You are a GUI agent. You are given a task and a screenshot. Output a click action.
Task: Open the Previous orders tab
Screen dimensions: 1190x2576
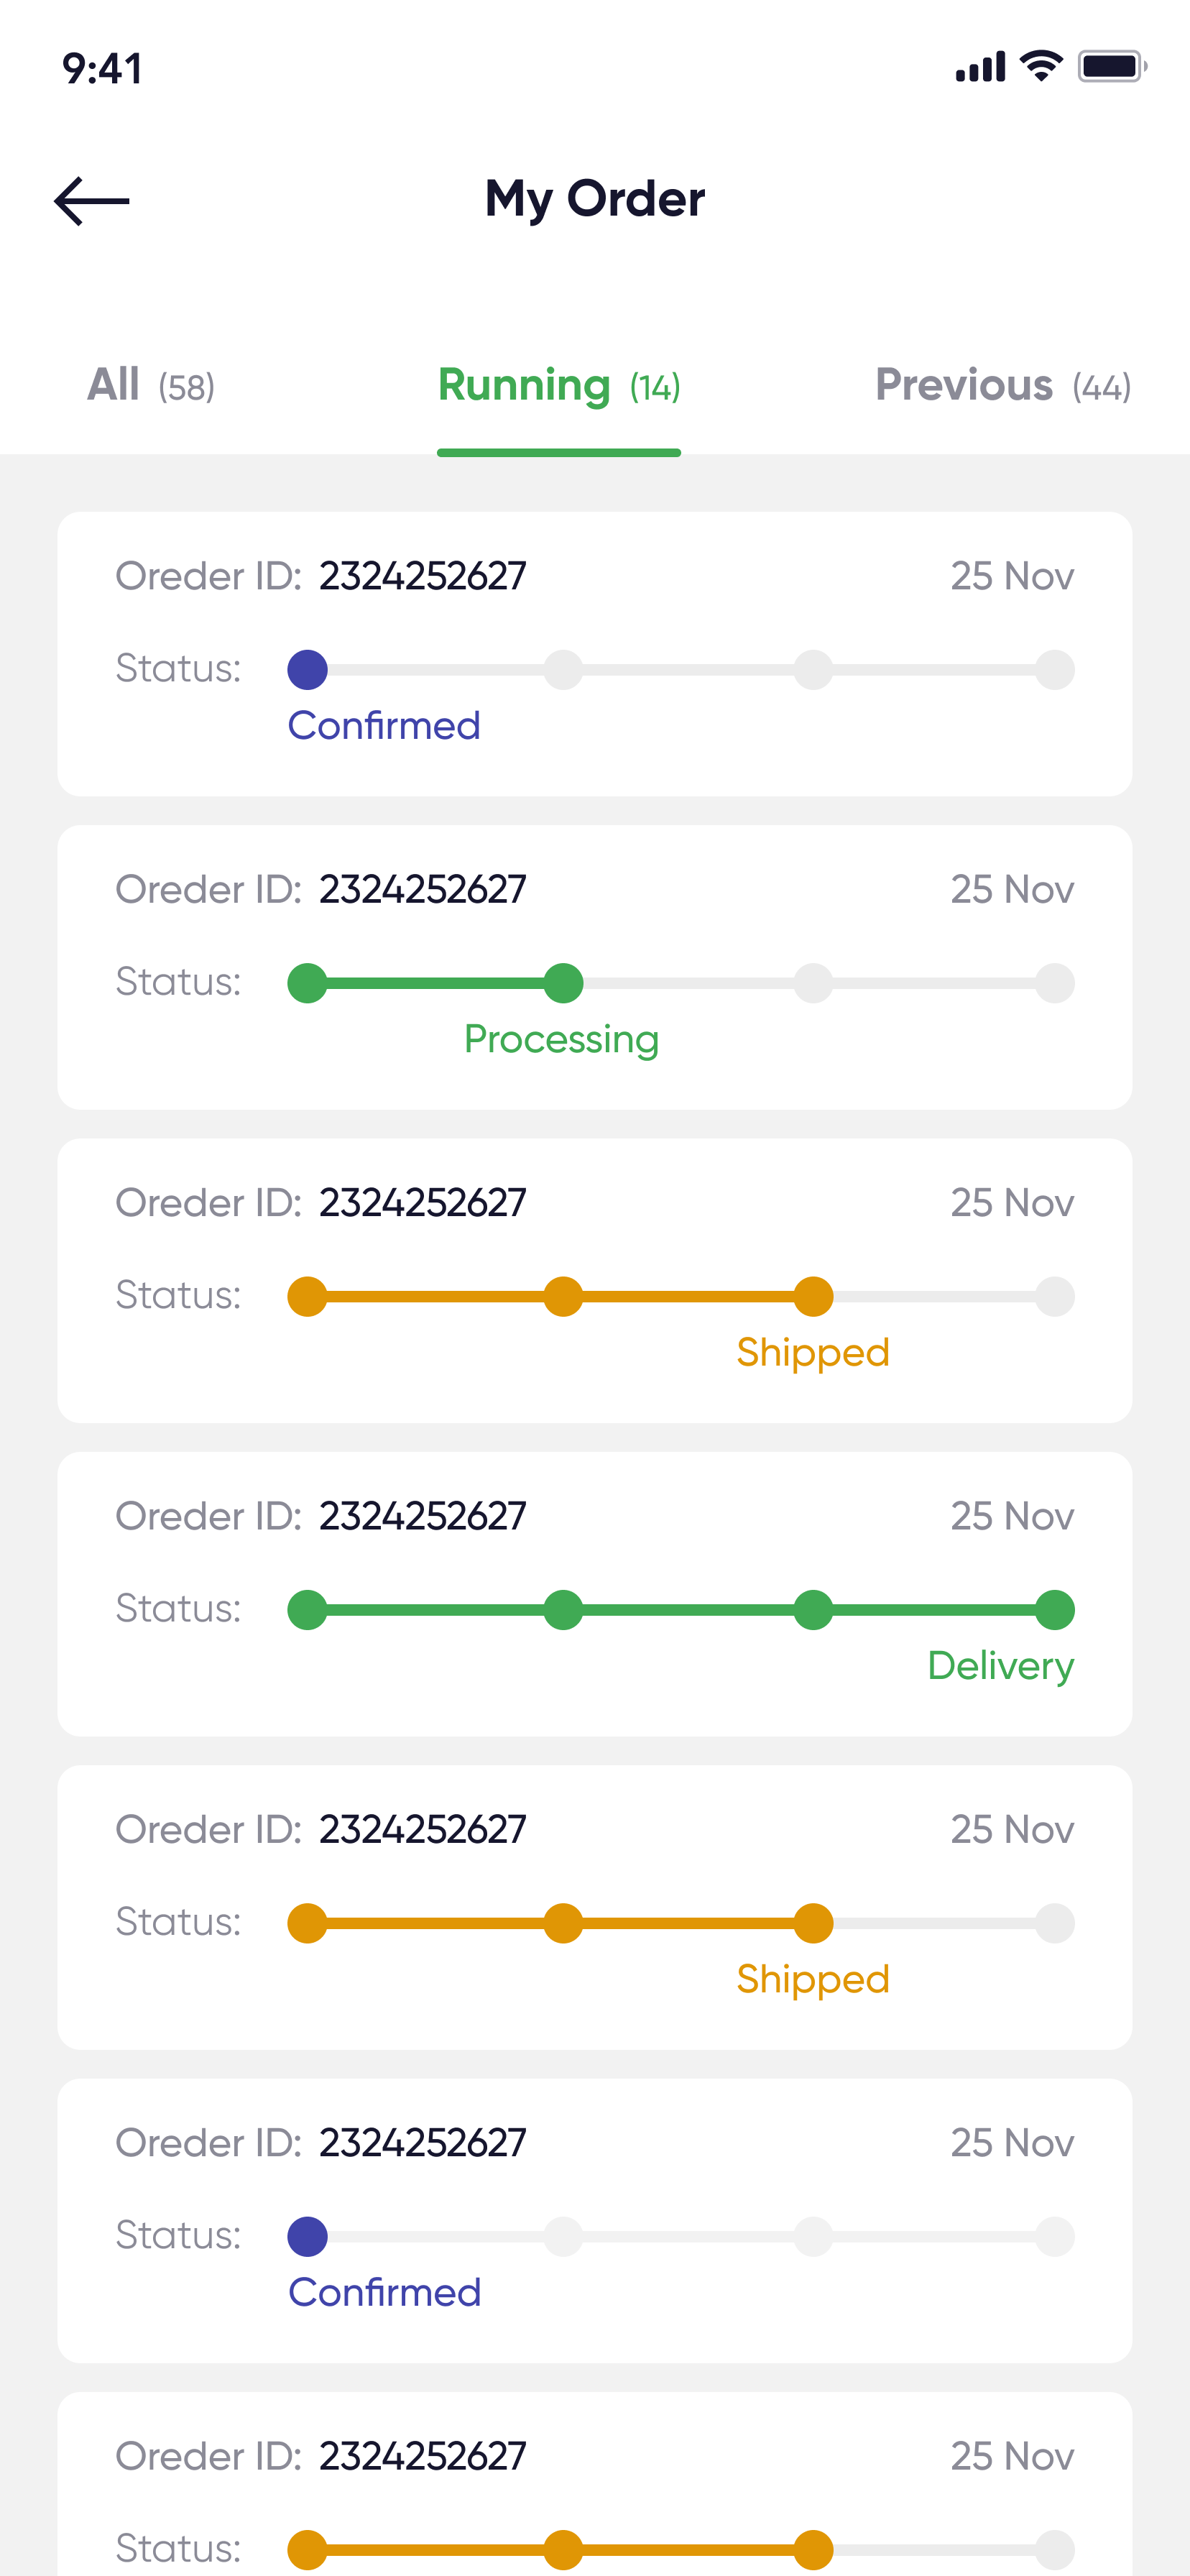click(1003, 386)
